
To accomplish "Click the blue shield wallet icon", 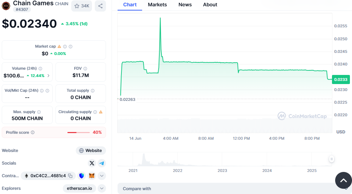I will click(82, 176).
